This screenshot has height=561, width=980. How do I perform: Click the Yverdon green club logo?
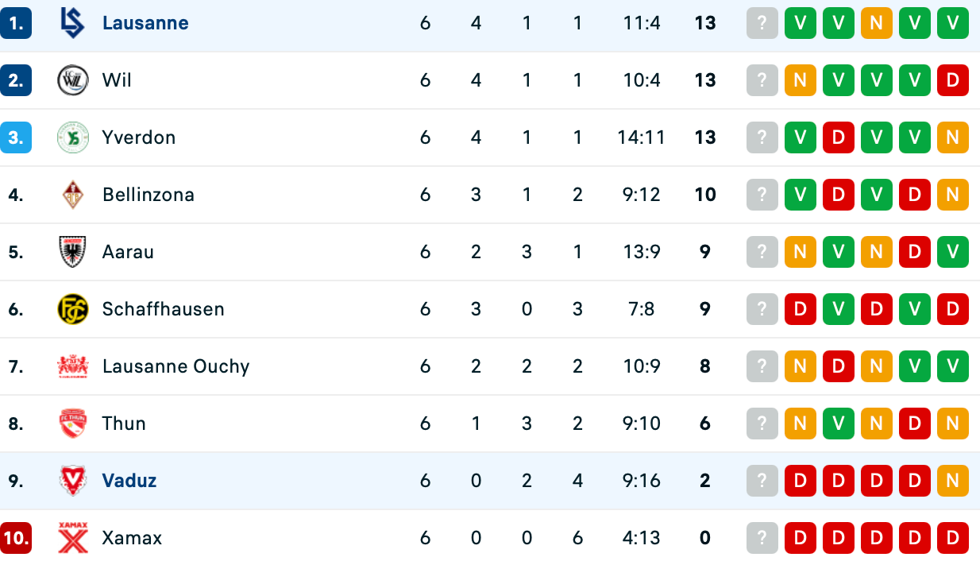72,137
